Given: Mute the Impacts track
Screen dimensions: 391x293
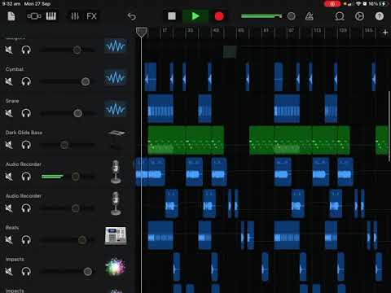Looking at the screenshot, I should 9,272.
